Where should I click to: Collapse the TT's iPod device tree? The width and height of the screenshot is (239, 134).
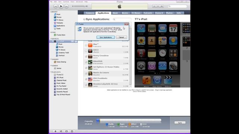point(53,41)
